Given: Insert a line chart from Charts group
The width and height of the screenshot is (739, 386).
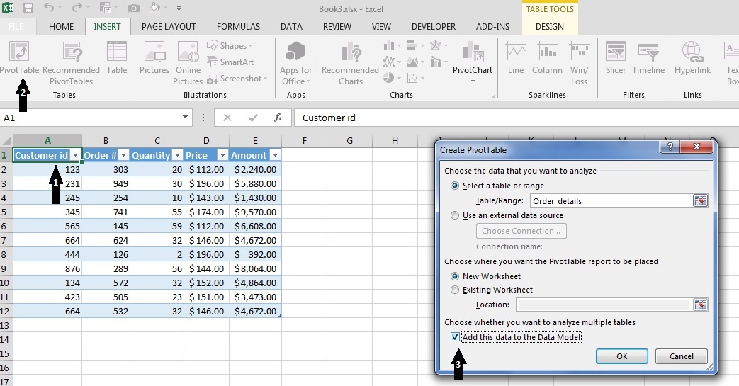Looking at the screenshot, I should coord(392,62).
